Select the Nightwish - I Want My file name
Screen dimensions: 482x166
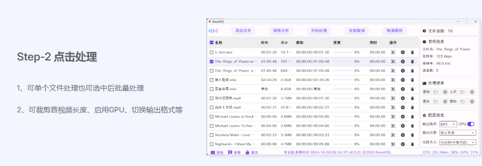tap(235, 144)
